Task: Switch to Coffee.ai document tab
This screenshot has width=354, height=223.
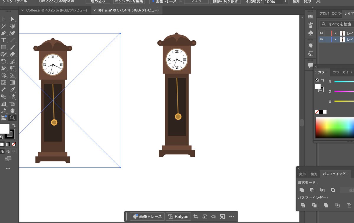Action: pyautogui.click(x=56, y=10)
